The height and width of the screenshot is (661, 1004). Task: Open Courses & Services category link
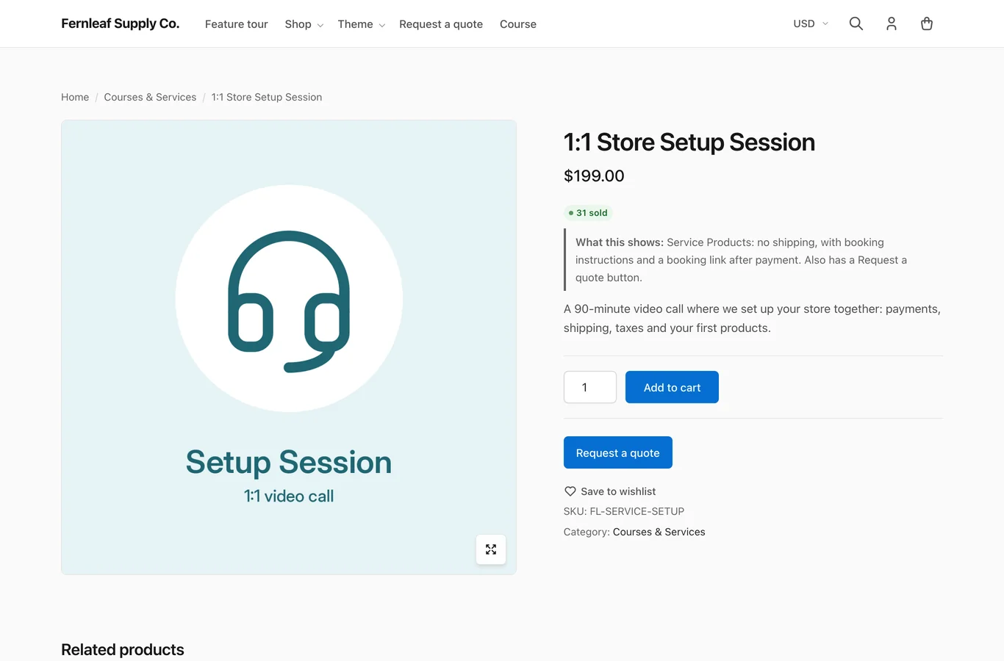pos(659,532)
